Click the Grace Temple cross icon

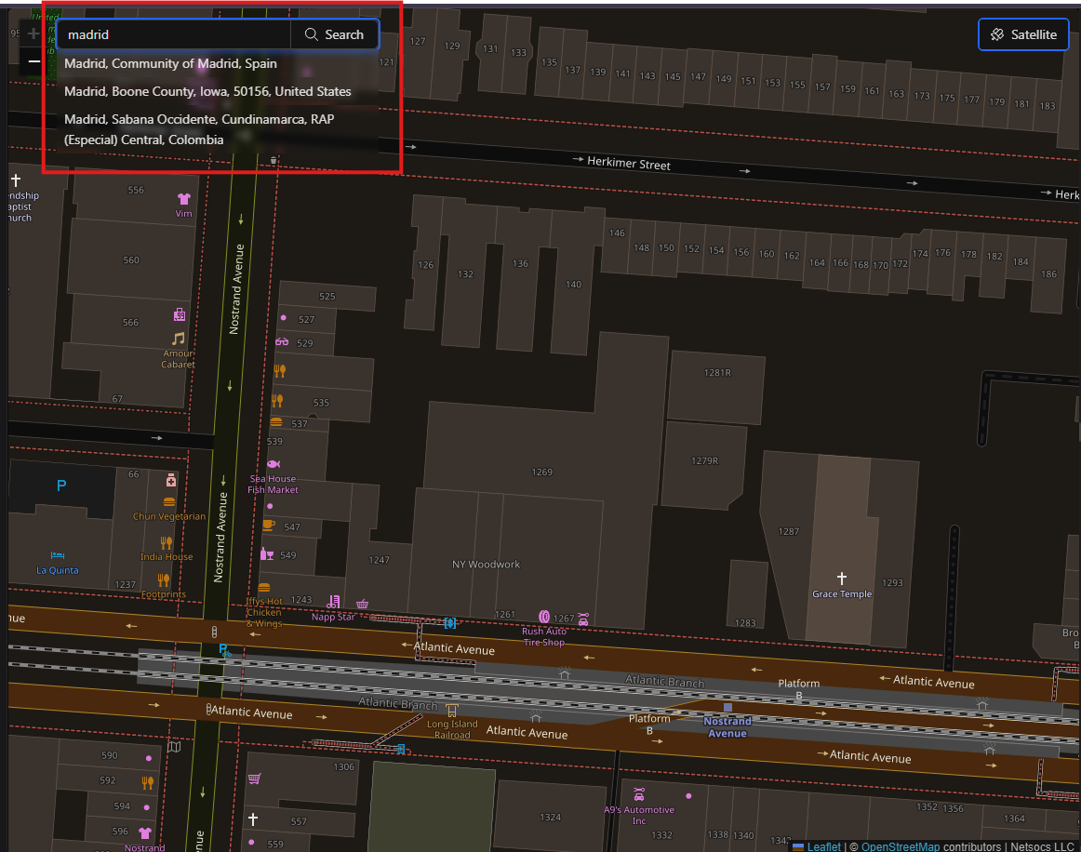click(x=842, y=579)
